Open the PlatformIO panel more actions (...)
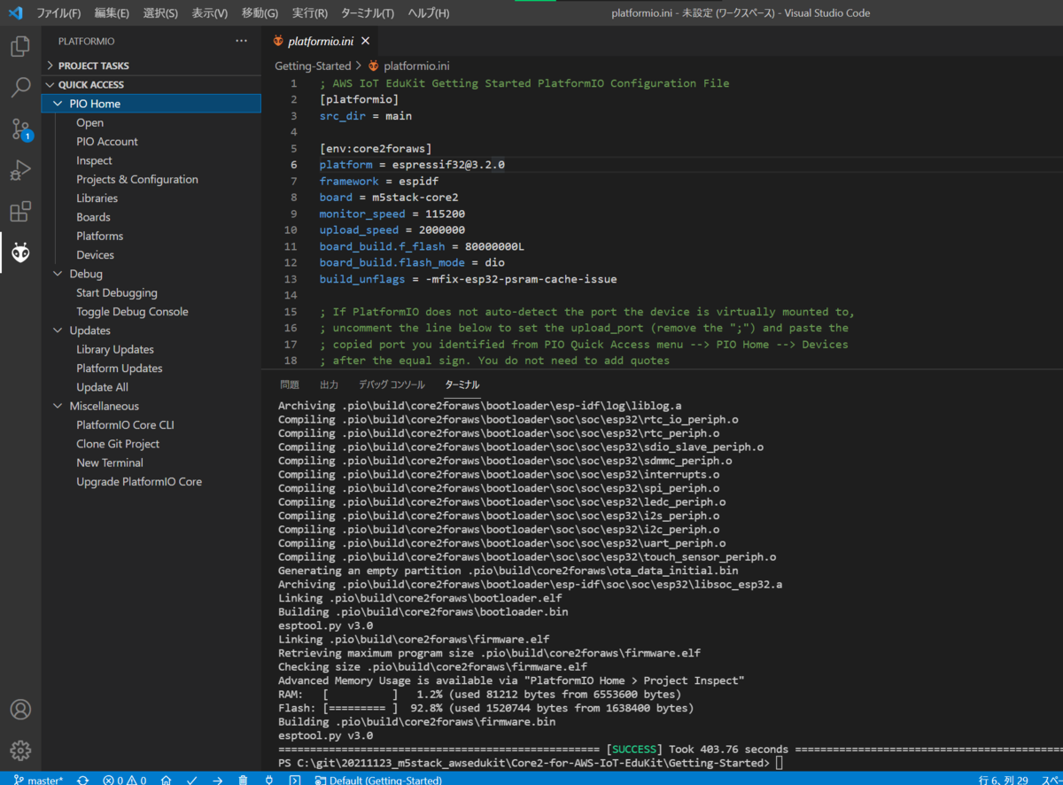This screenshot has width=1063, height=785. [x=242, y=41]
